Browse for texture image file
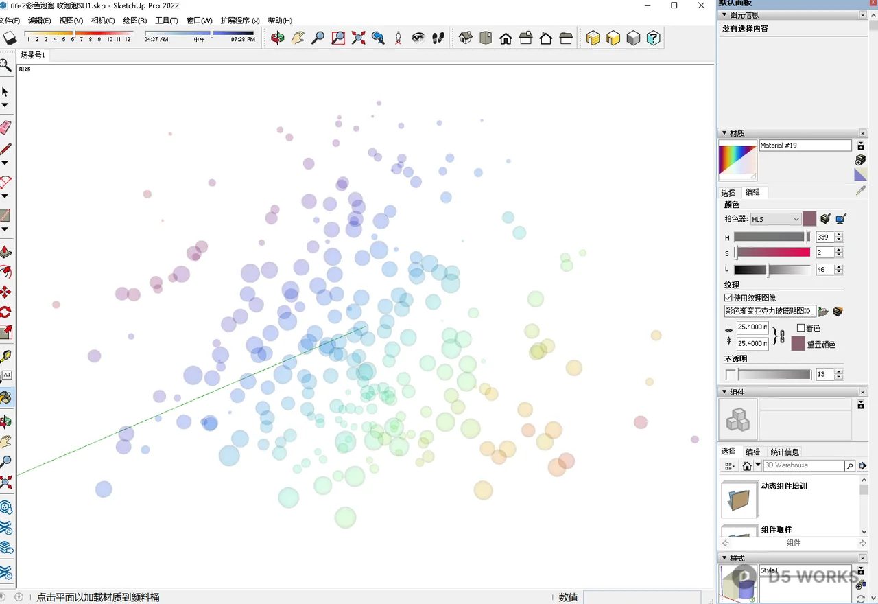The image size is (878, 604). click(824, 312)
